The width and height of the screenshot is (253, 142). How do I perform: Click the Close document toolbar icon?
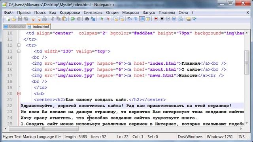32,19
